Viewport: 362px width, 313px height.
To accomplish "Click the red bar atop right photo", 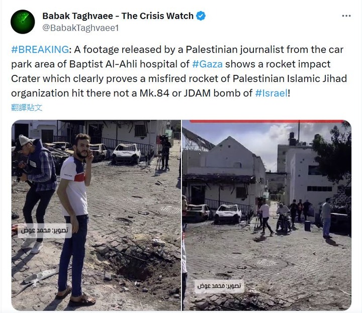I will [x=266, y=121].
